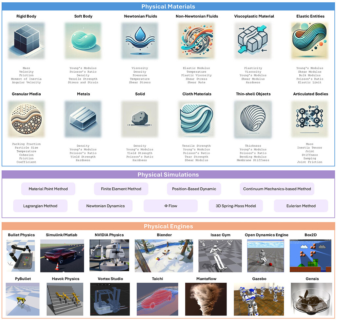
Task: Click the Gensis liquid bowl thumbnail
Action: [311, 299]
